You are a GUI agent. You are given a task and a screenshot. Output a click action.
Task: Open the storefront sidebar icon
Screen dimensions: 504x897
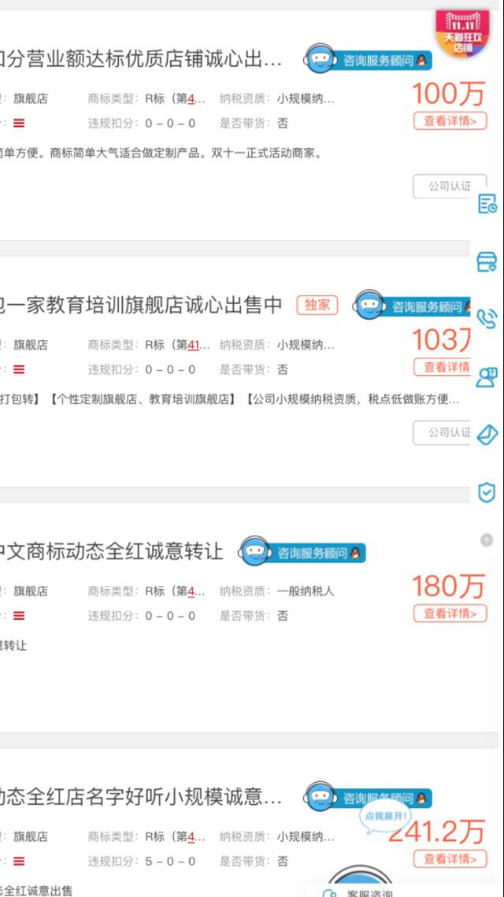487,261
